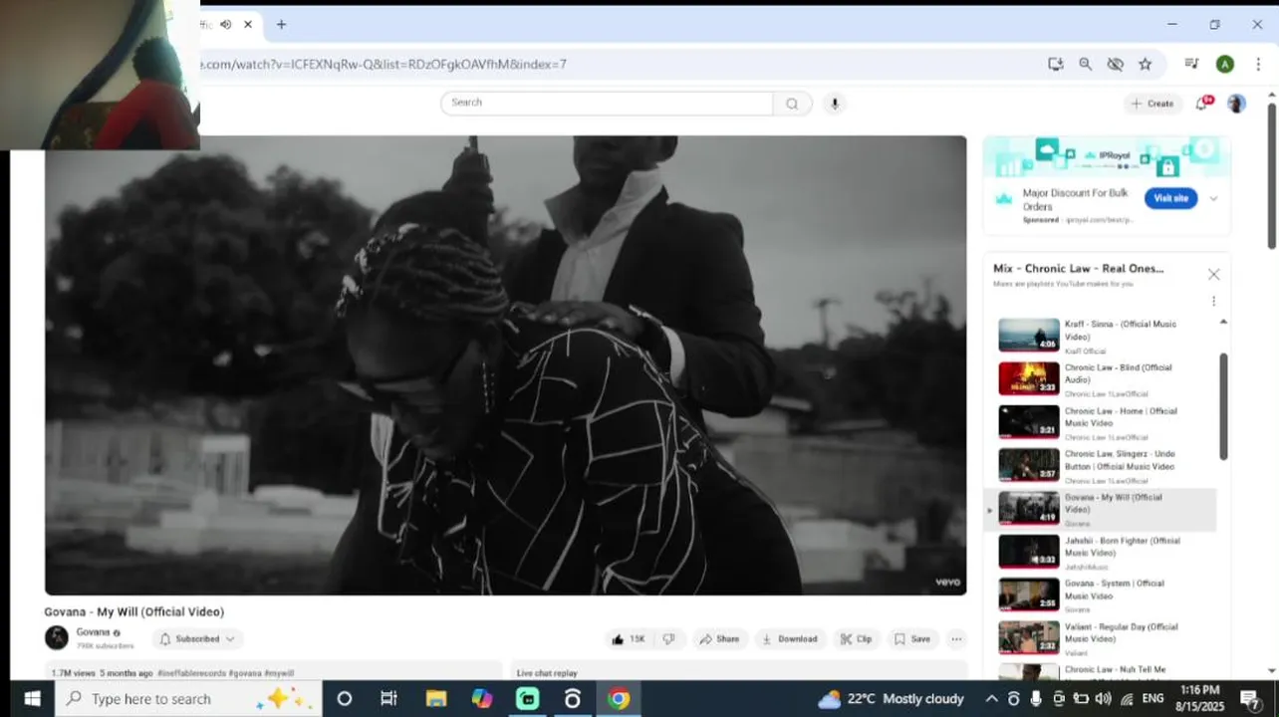Close the current browser tab
The width and height of the screenshot is (1279, 717).
point(248,24)
